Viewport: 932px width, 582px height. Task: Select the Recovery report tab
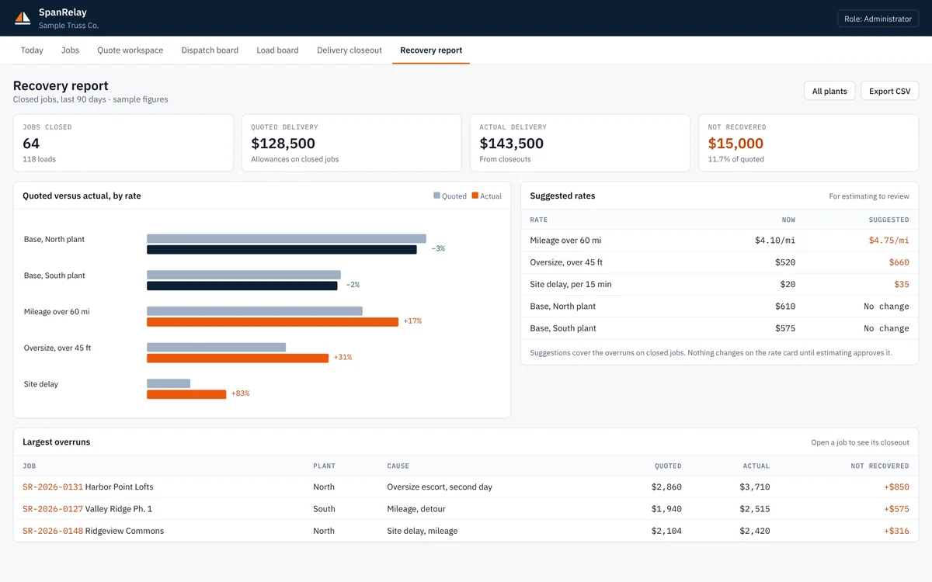pyautogui.click(x=431, y=50)
